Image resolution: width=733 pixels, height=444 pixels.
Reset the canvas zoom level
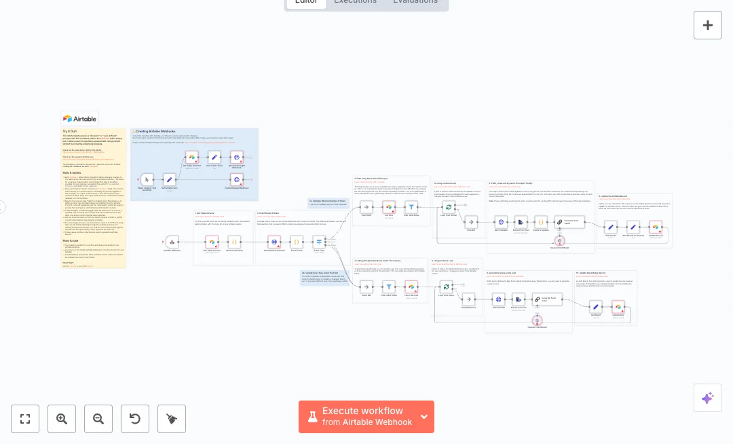tap(135, 419)
